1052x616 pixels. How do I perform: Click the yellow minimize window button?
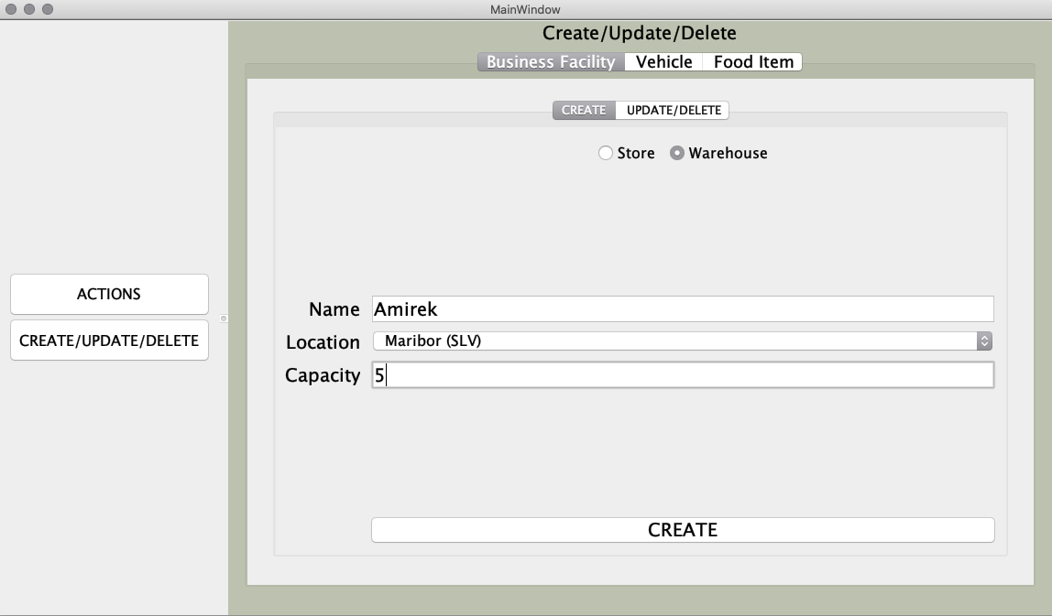[x=28, y=9]
